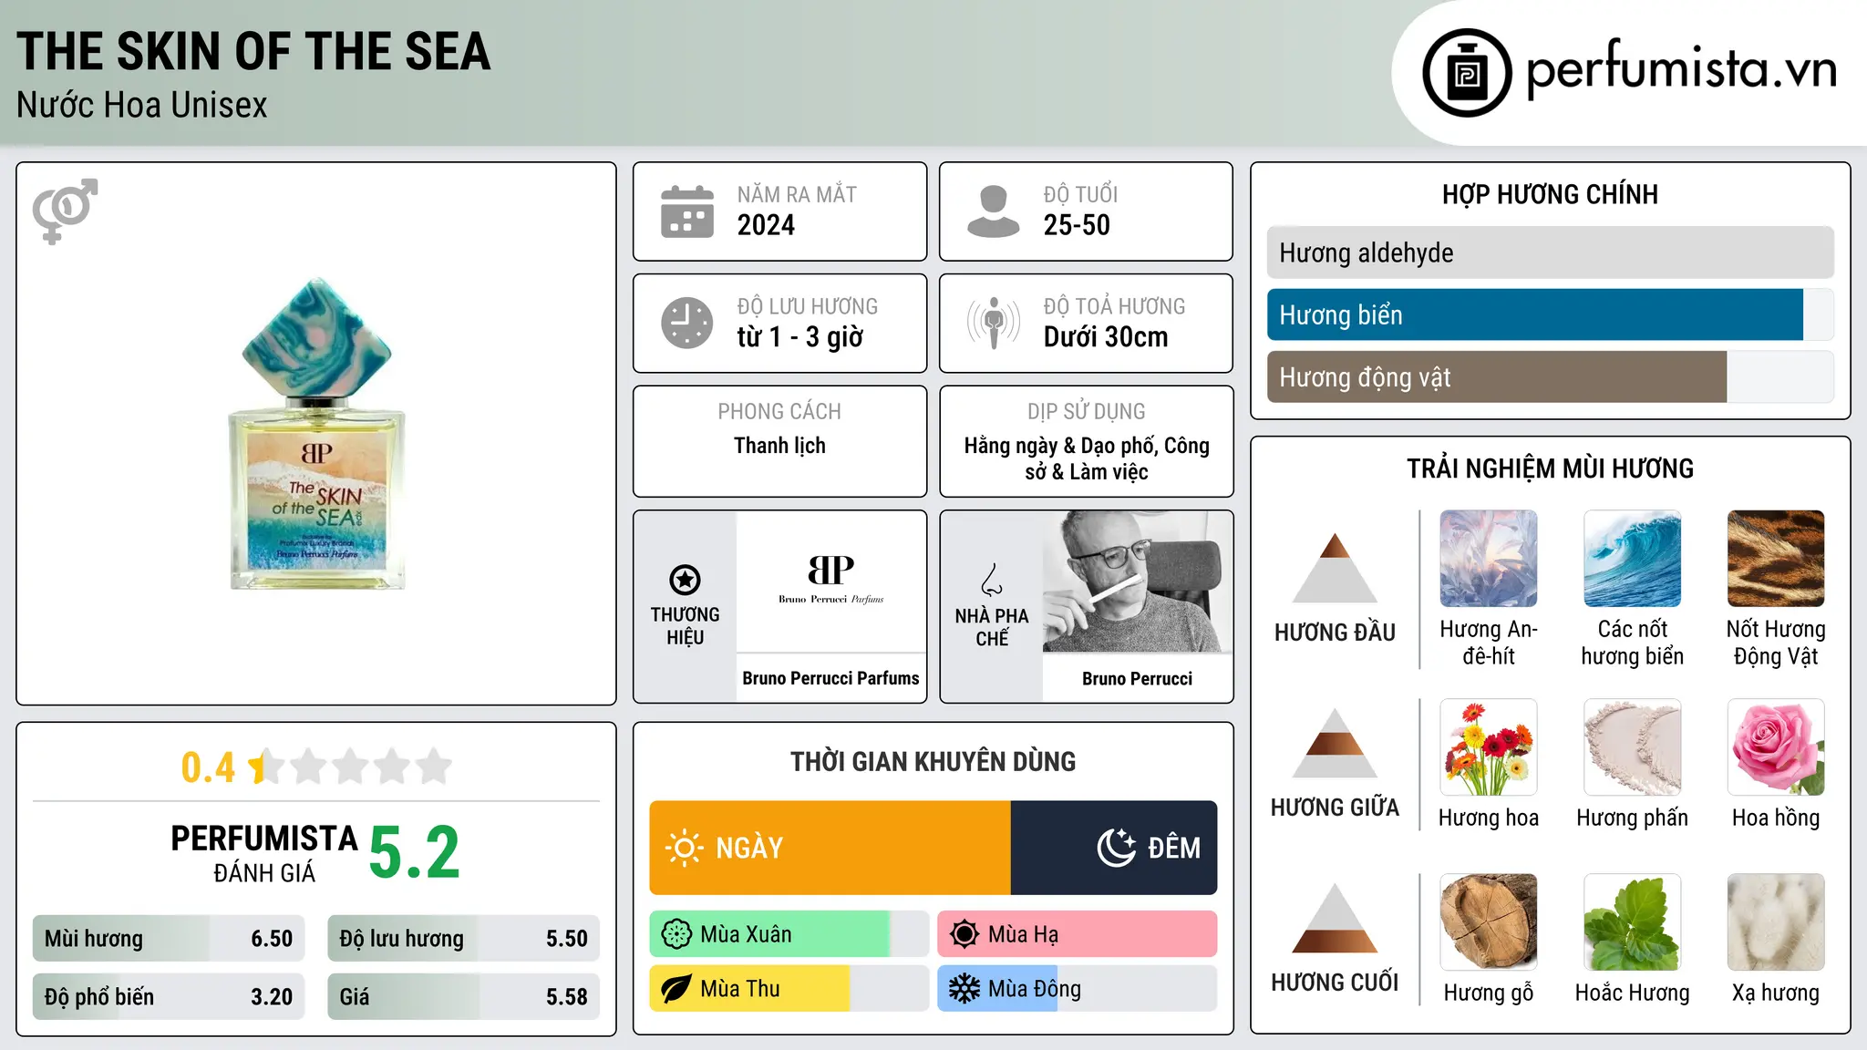This screenshot has height=1050, width=1867.
Task: Click the perfumista.vn bottle logo icon
Action: pyautogui.click(x=1467, y=73)
